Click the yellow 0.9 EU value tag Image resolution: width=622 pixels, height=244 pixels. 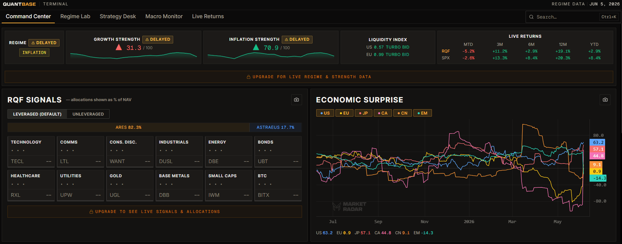pos(596,172)
